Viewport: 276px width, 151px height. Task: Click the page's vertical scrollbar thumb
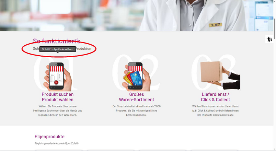point(275,29)
